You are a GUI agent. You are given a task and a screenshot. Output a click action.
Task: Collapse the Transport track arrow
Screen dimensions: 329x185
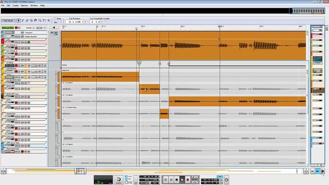3,32
